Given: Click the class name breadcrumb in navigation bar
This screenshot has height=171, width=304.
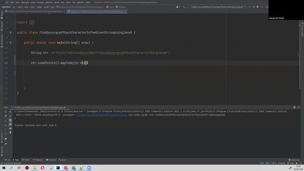Looking at the screenshot, I should coord(80,7).
